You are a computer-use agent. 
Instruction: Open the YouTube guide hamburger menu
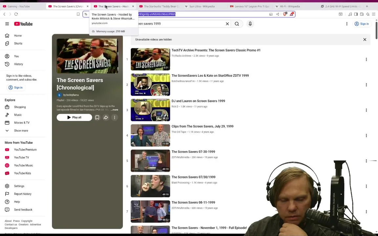pyautogui.click(x=7, y=24)
